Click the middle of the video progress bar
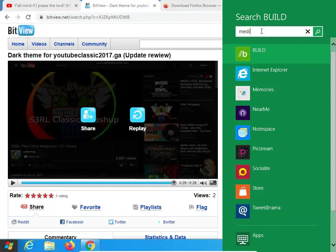The width and height of the screenshot is (336, 252). [x=98, y=183]
